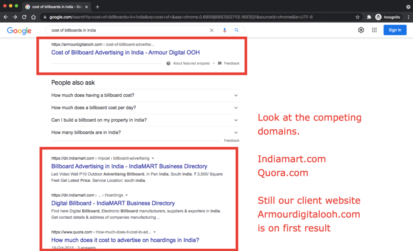
Task: Bookmark this page with the star icon
Action: pyautogui.click(x=357, y=17)
